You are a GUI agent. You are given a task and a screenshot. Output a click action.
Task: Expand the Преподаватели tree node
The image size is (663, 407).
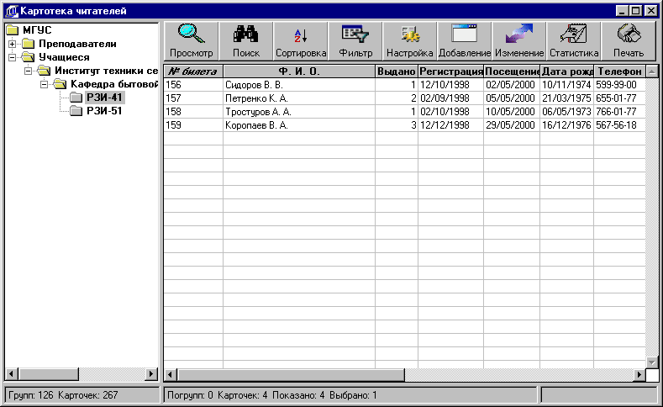[x=13, y=44]
